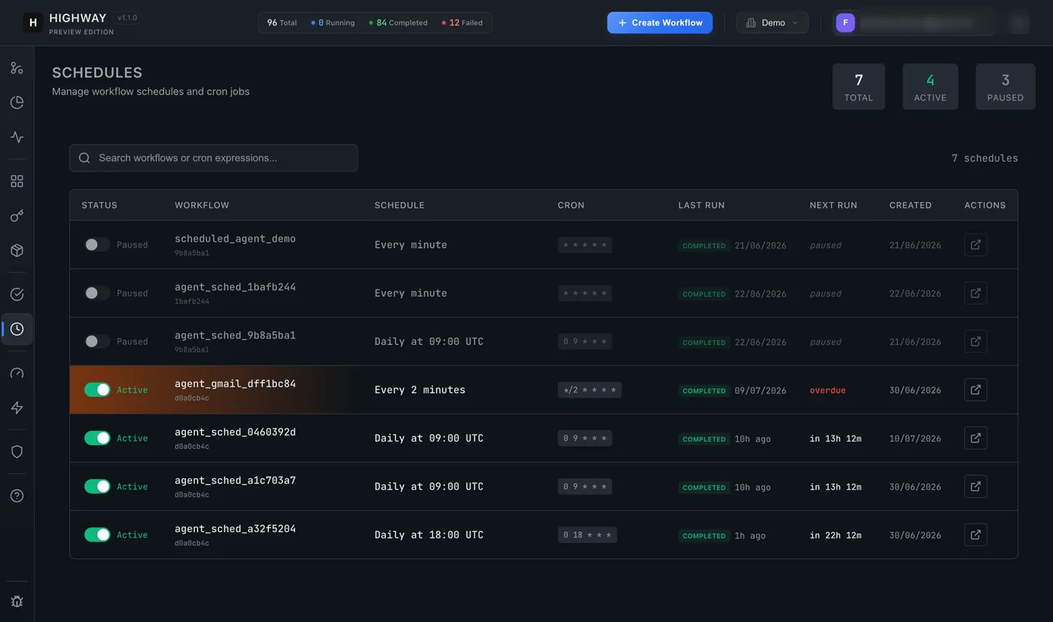Click the "1h ago" last run value
The width and height of the screenshot is (1053, 622).
coord(750,535)
